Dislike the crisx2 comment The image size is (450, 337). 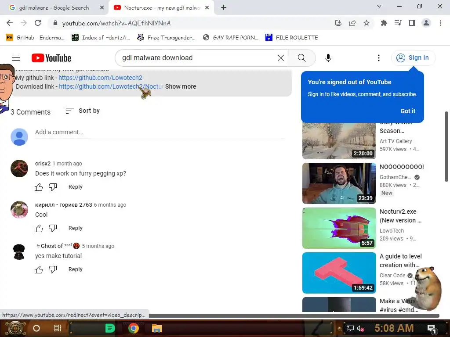[x=53, y=187]
